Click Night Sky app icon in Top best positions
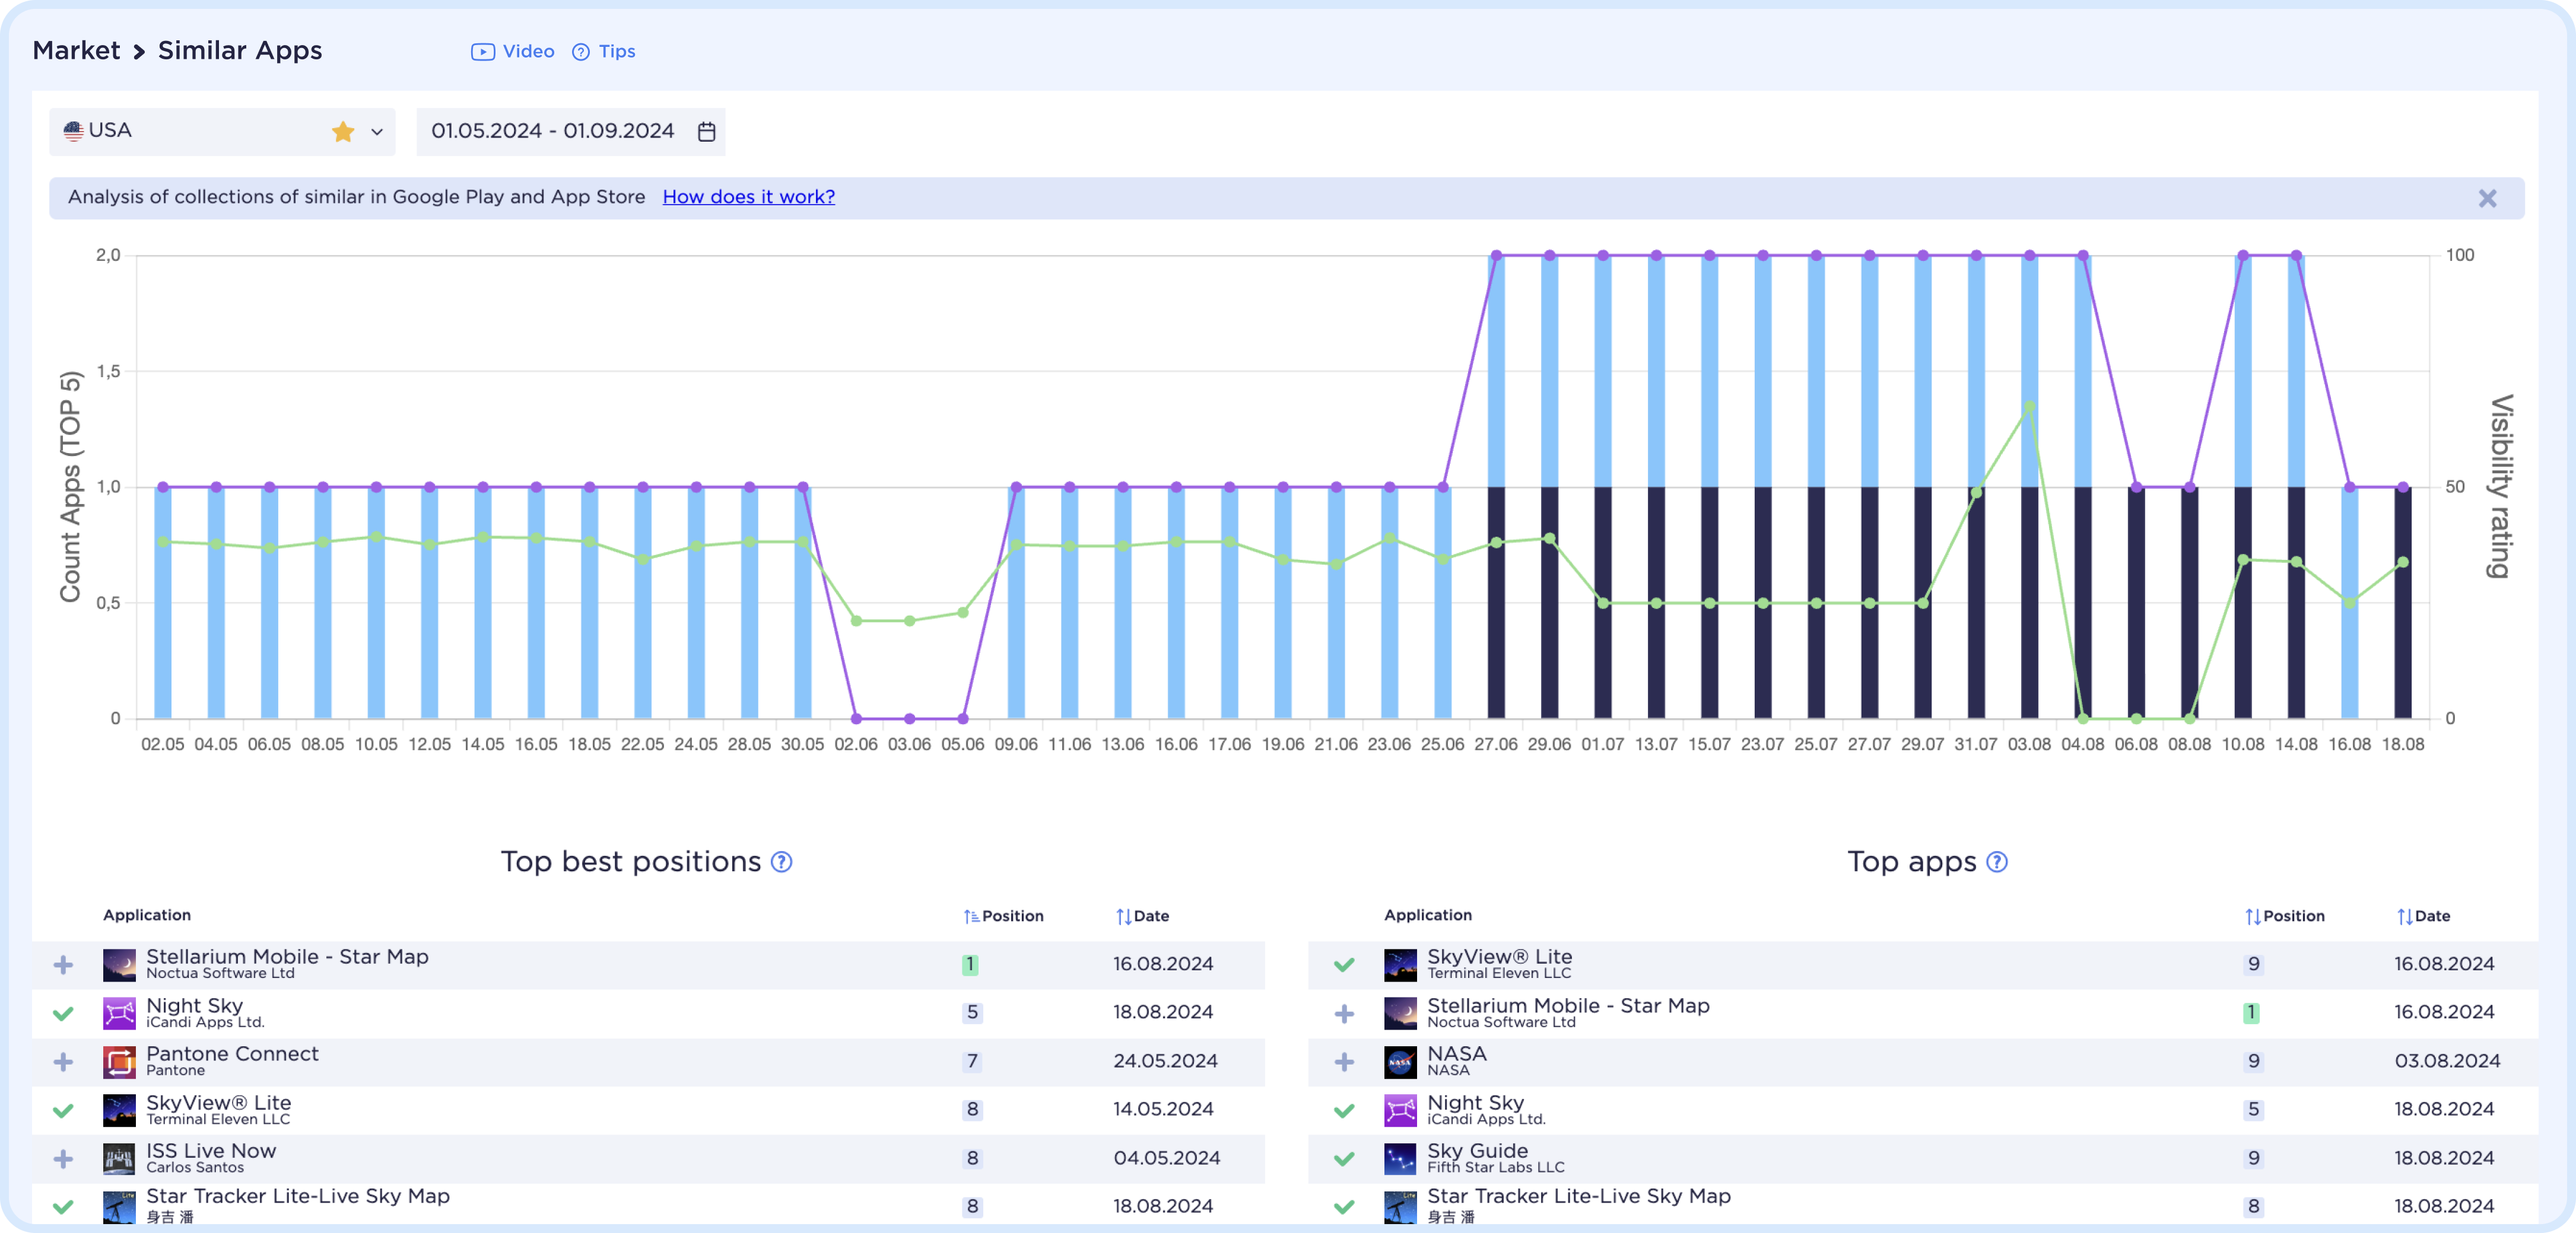Image resolution: width=2576 pixels, height=1233 pixels. click(119, 1013)
